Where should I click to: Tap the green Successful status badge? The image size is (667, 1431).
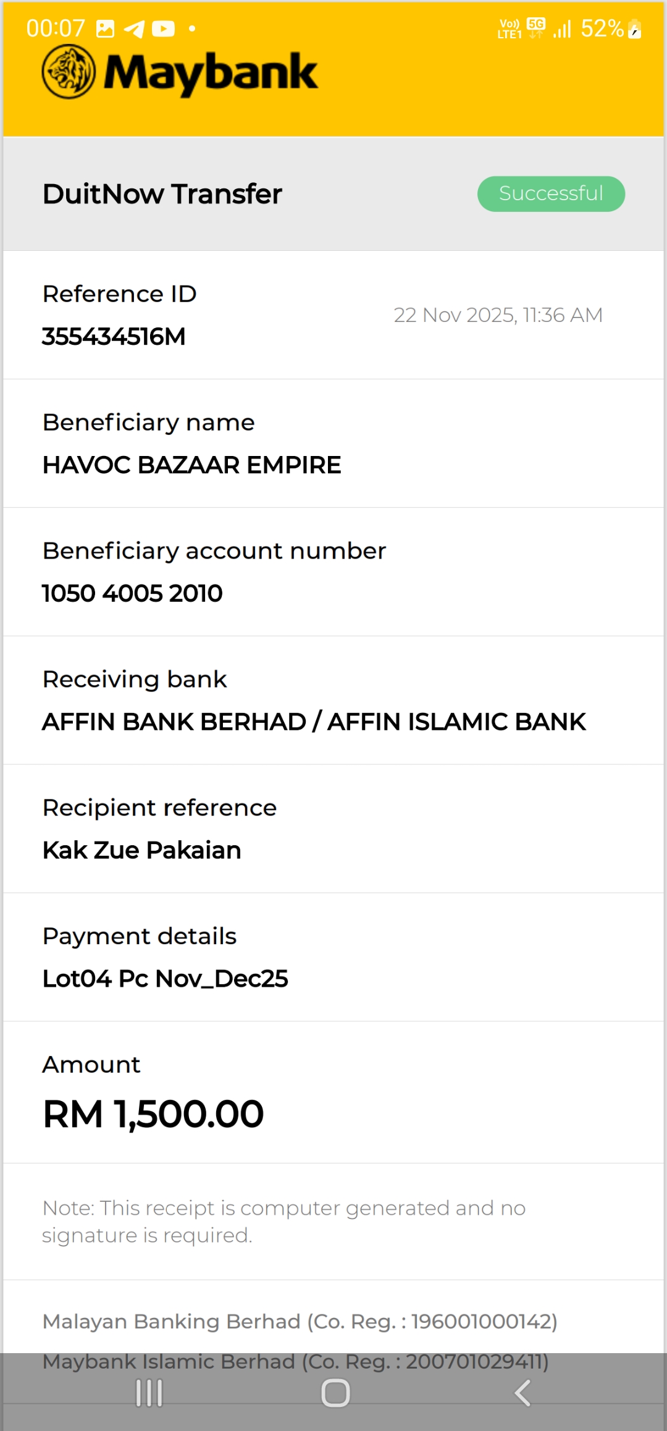point(551,194)
